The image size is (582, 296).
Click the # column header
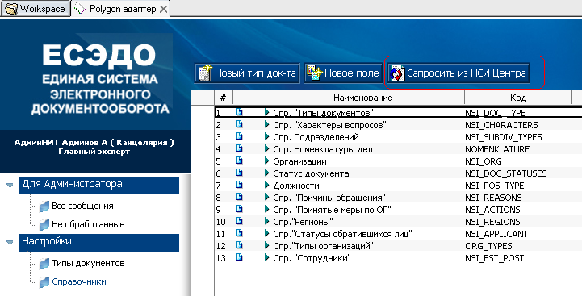223,98
